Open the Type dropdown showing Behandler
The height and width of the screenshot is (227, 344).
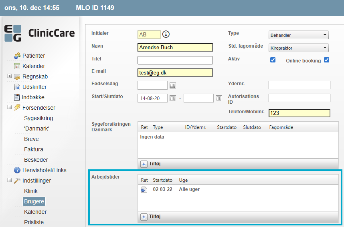point(298,35)
